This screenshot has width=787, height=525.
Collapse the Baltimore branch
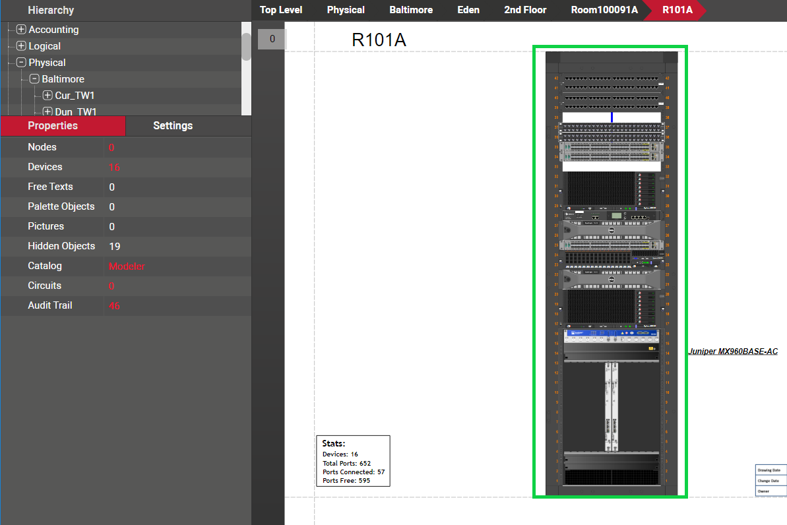click(x=34, y=79)
